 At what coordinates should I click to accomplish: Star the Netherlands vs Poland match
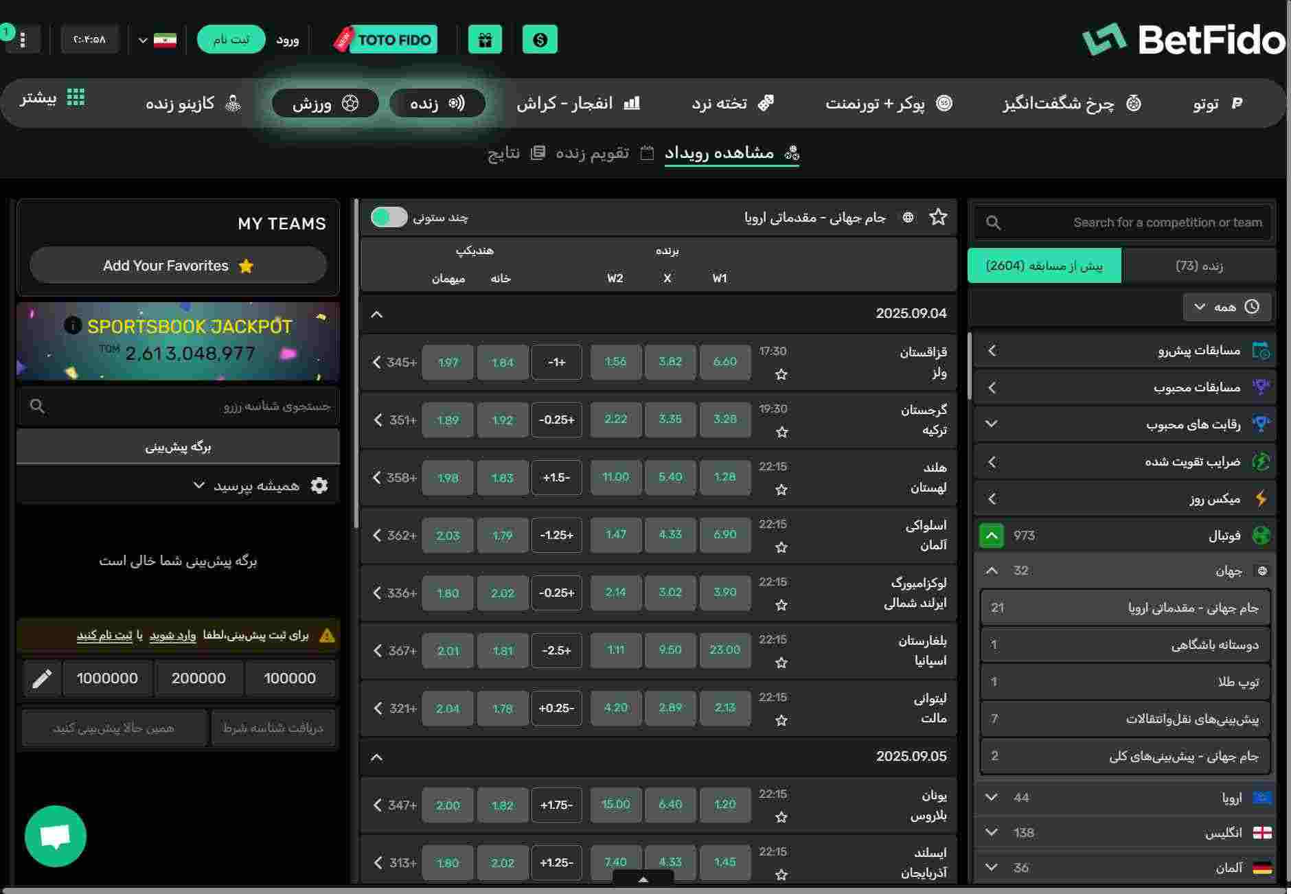tap(781, 490)
